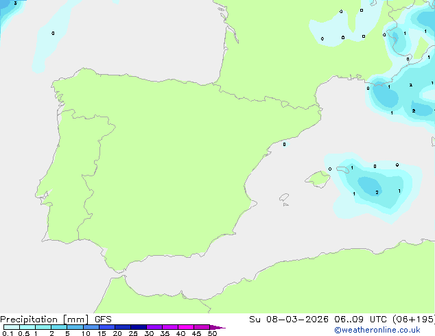Screen dimensions: 435x336
Task: Select the 45–50 mm legend swatch
Action: pyautogui.click(x=202, y=327)
